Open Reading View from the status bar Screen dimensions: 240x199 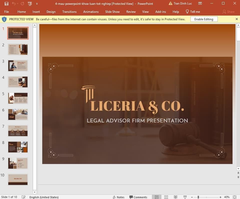[x=175, y=197]
